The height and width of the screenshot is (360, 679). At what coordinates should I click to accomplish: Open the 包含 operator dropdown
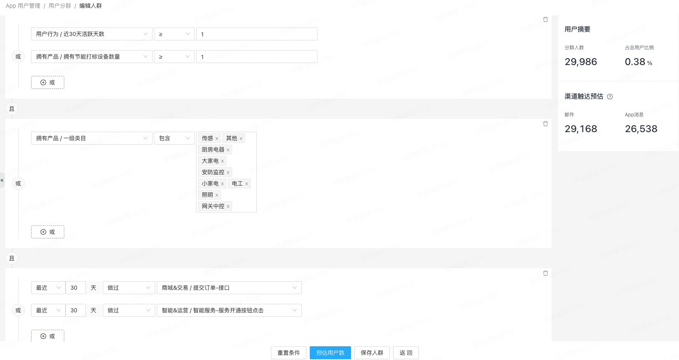point(174,138)
